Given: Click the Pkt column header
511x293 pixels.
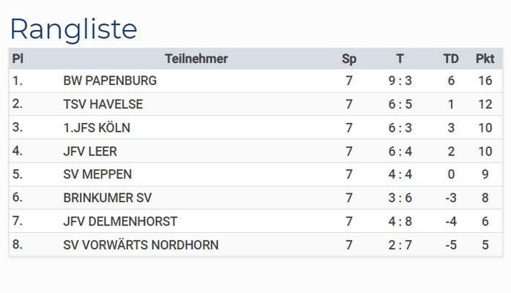Looking at the screenshot, I should pos(485,59).
